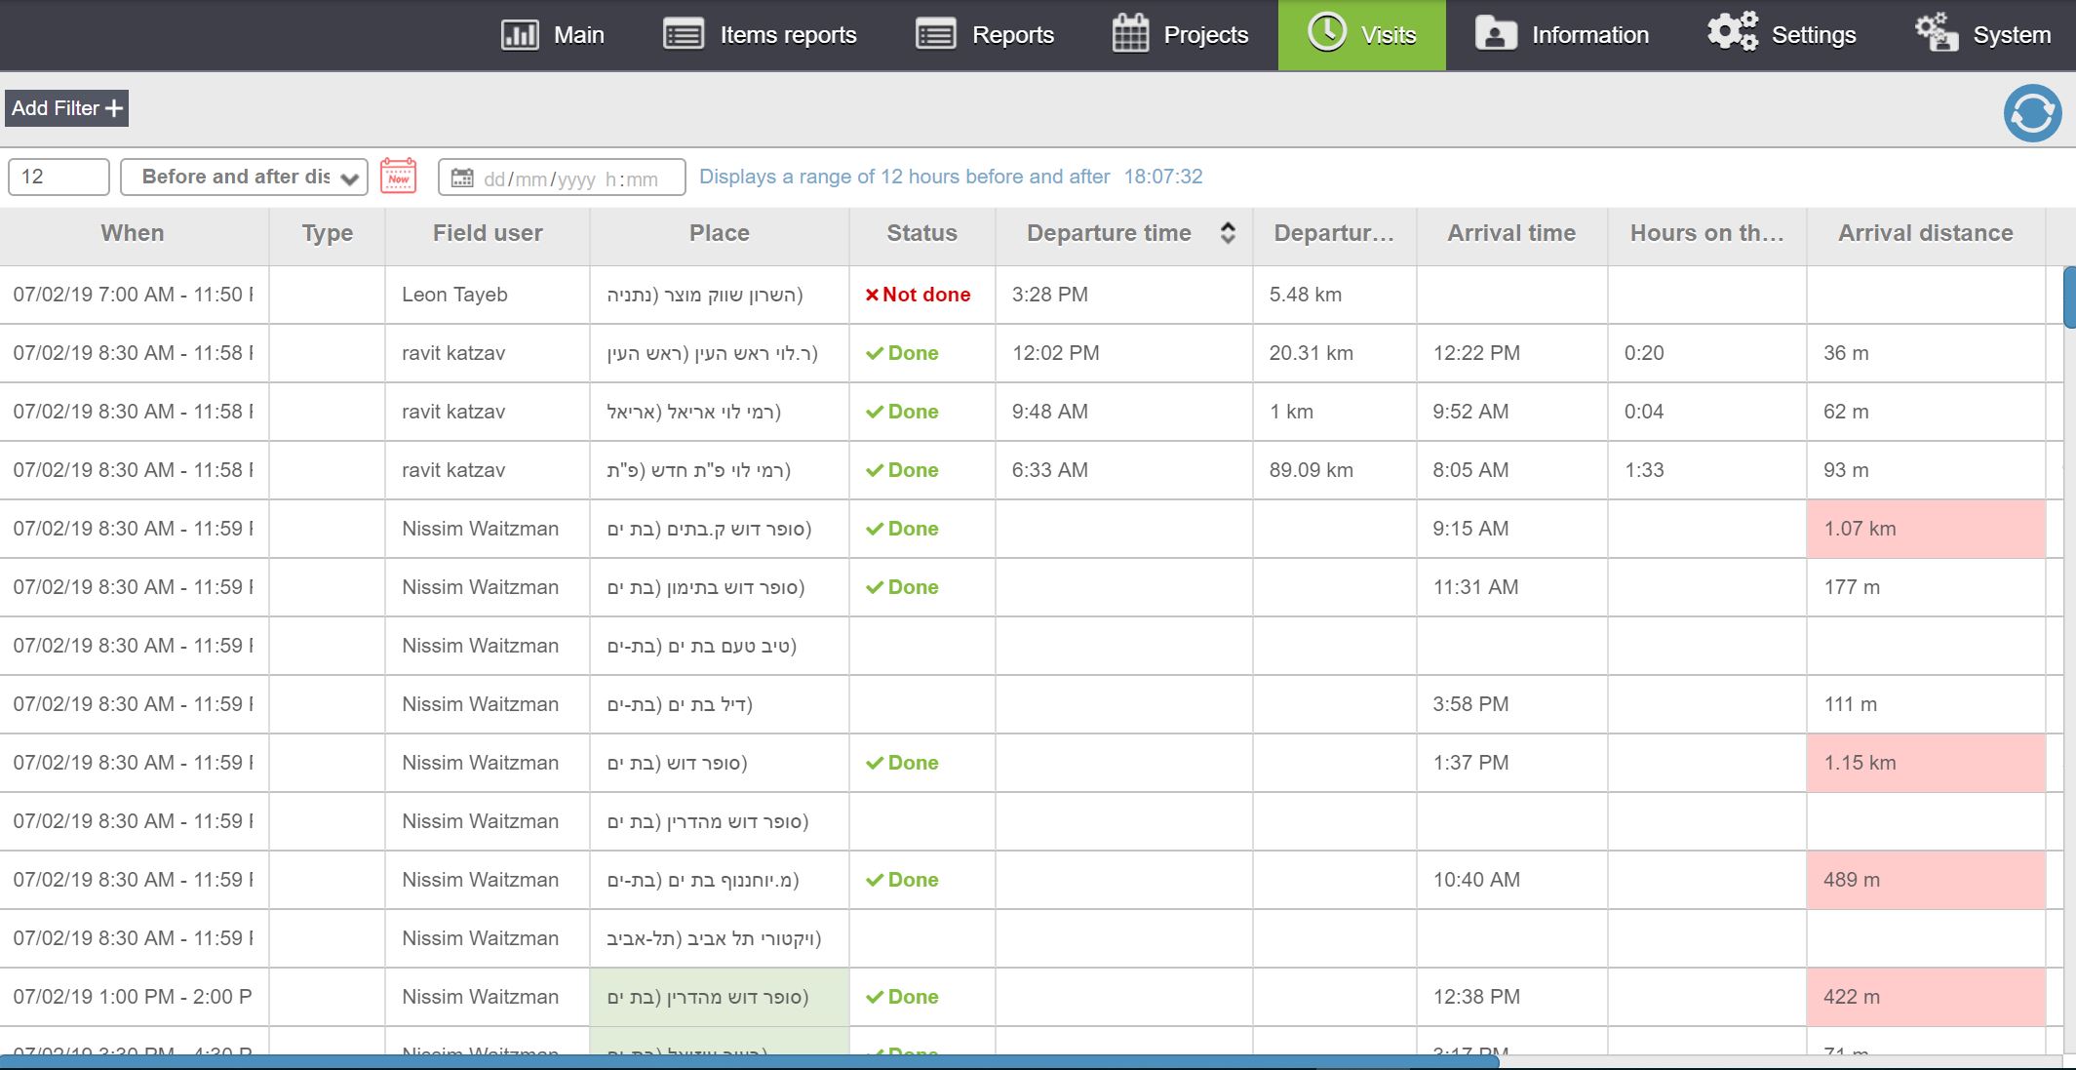Click the red Now calendar icon
The height and width of the screenshot is (1070, 2076).
398,177
